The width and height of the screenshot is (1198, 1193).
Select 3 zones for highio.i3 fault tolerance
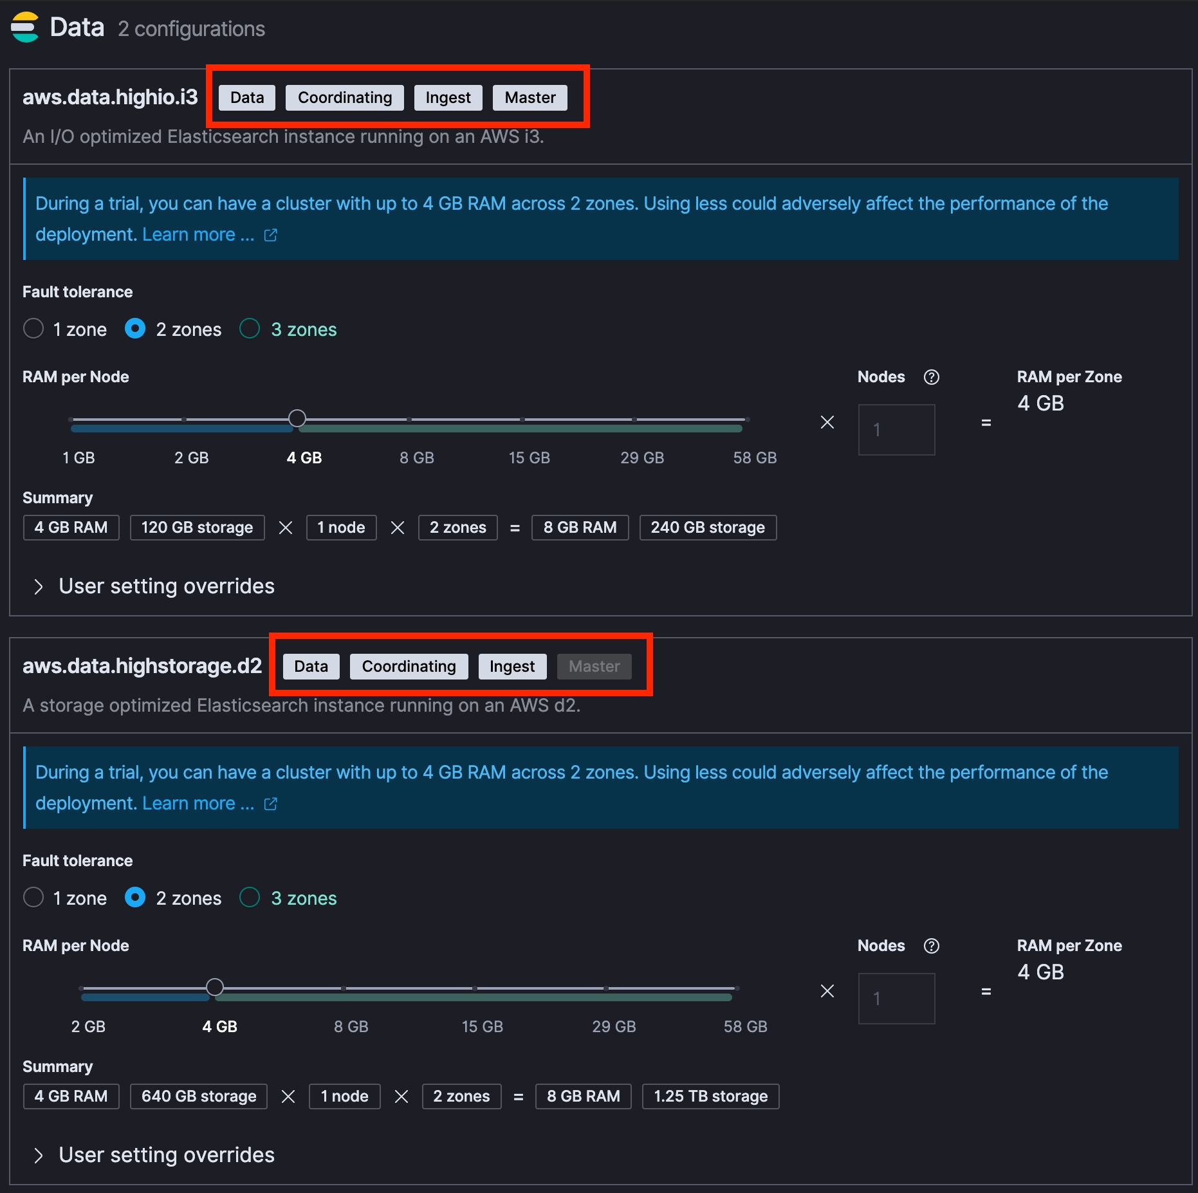click(250, 329)
